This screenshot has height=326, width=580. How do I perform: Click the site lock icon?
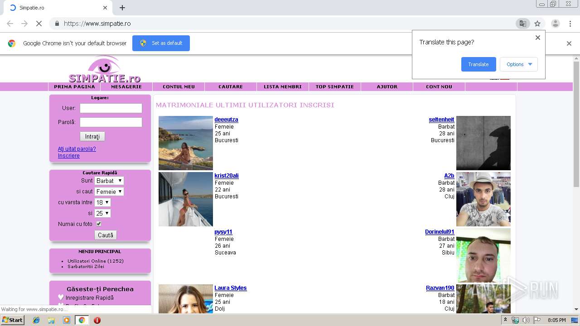point(57,24)
